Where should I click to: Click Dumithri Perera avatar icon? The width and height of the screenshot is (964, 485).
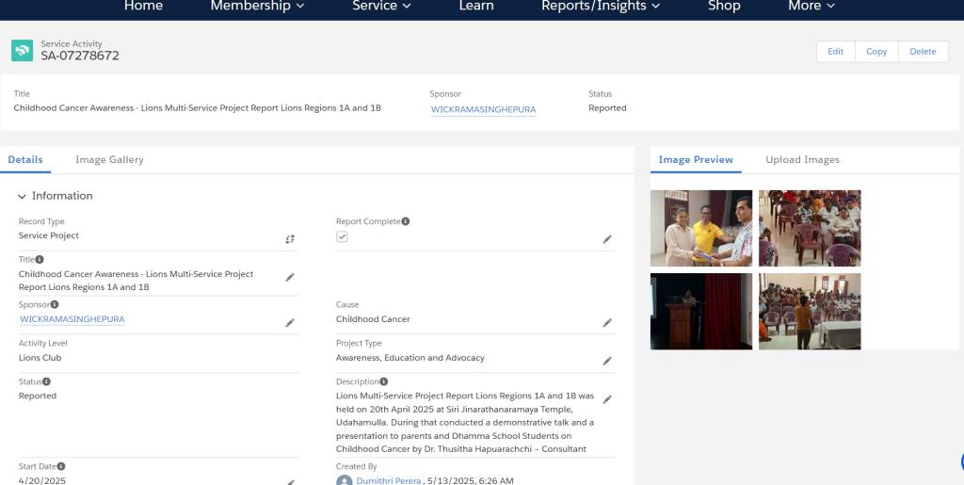[x=345, y=480]
